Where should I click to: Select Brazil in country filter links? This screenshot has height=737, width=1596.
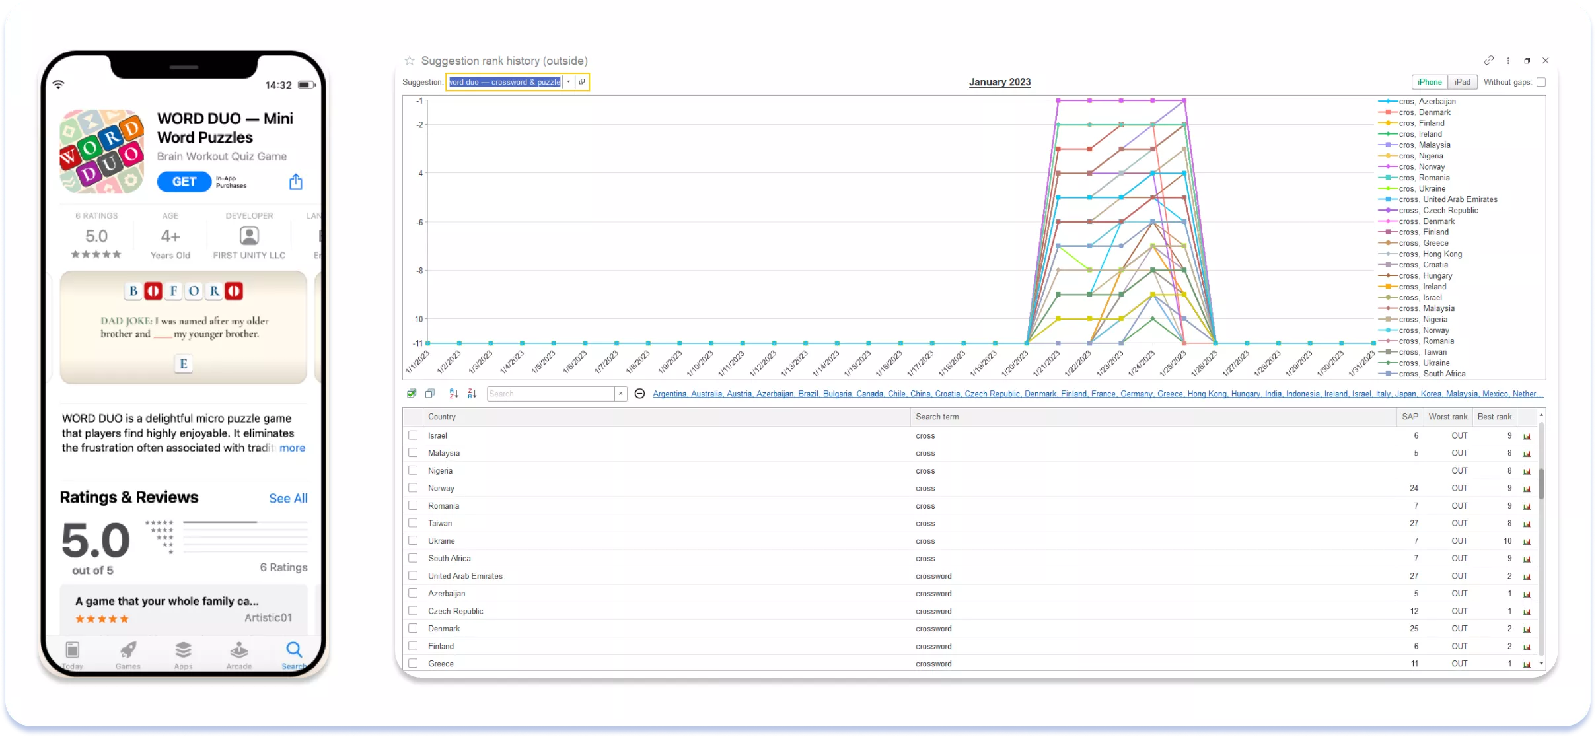tap(808, 394)
